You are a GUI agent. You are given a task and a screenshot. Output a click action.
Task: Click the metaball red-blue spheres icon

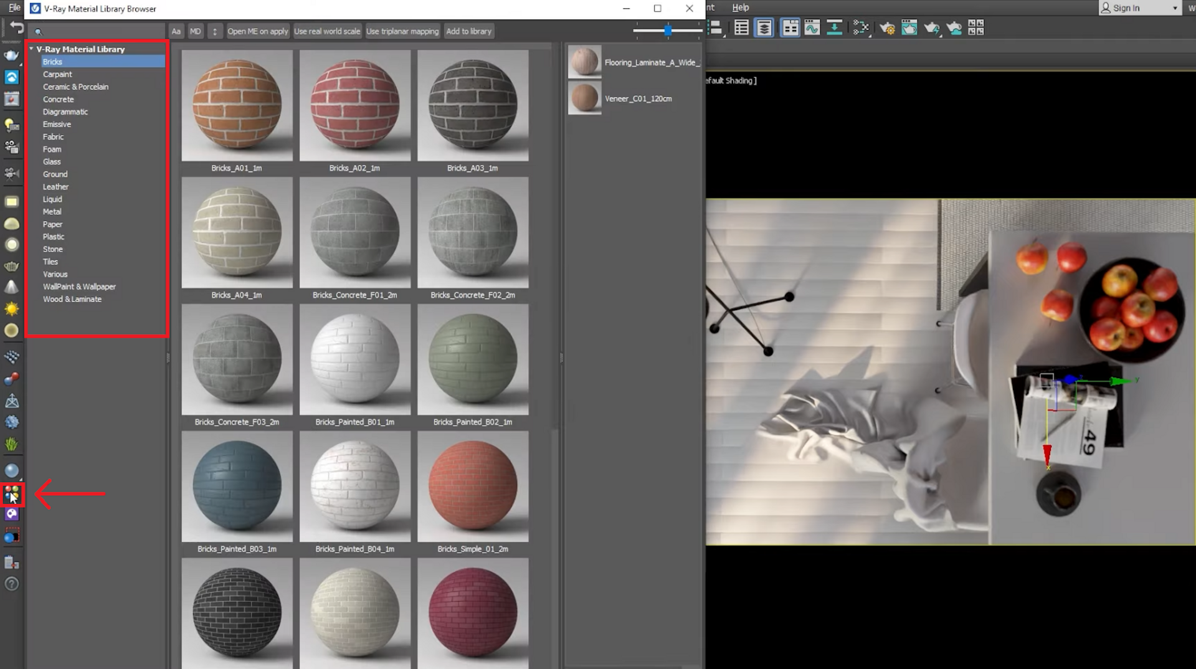[12, 379]
